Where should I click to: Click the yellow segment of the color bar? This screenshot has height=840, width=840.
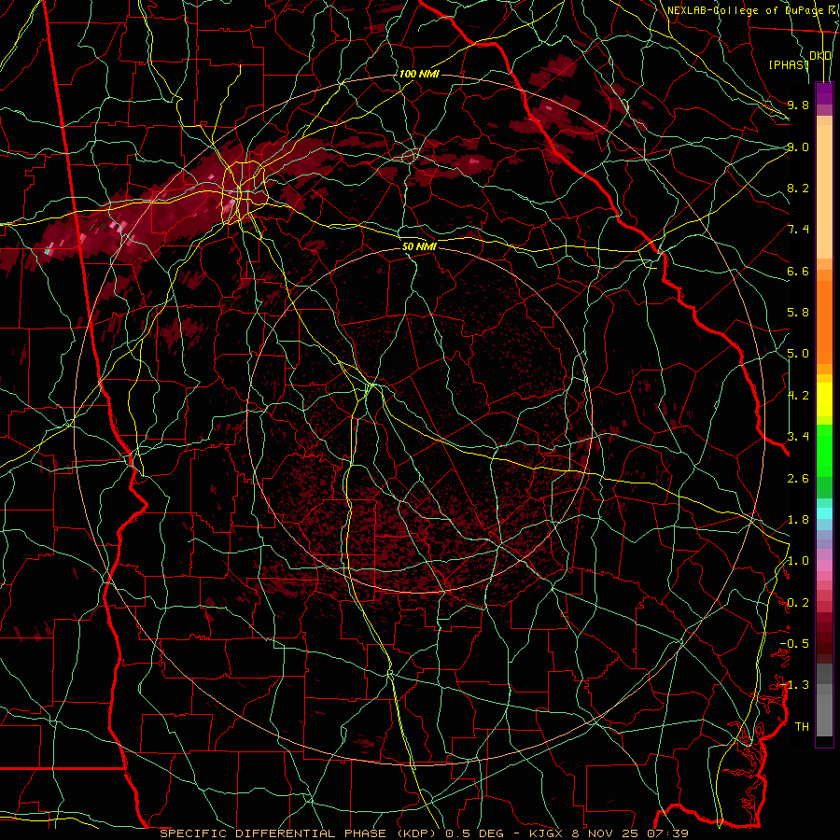click(x=824, y=399)
